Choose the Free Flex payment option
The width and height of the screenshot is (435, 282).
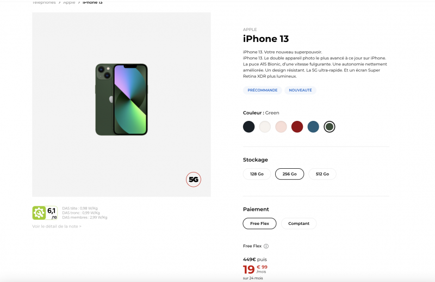(x=259, y=224)
